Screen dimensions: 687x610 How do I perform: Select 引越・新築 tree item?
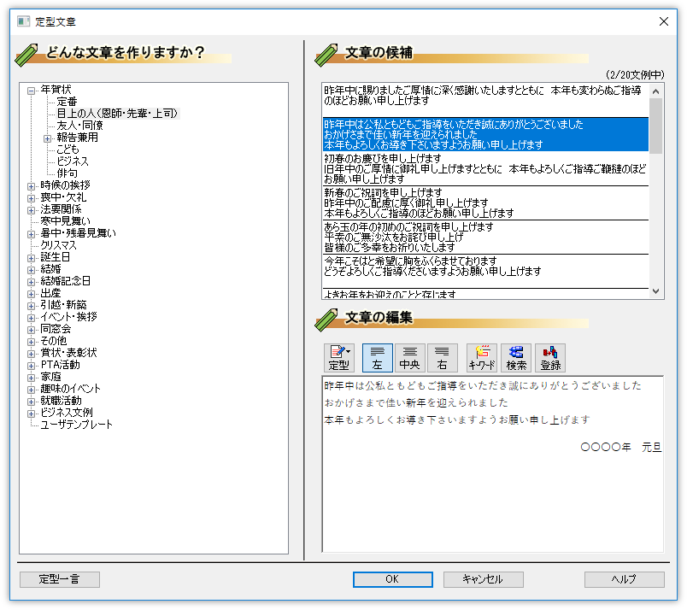63,304
